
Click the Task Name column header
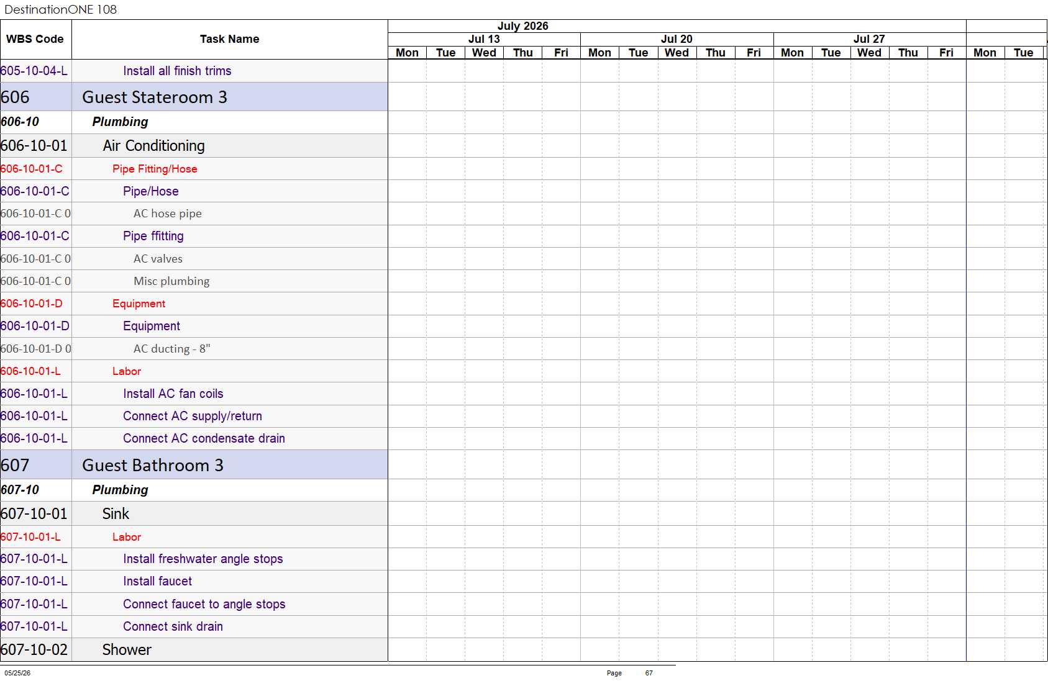[x=229, y=39]
